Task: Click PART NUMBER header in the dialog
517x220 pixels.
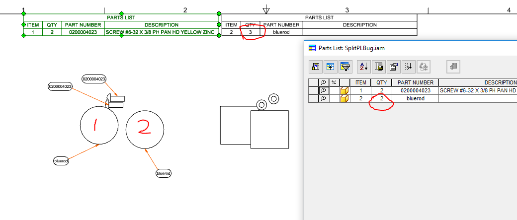Action: click(x=415, y=82)
